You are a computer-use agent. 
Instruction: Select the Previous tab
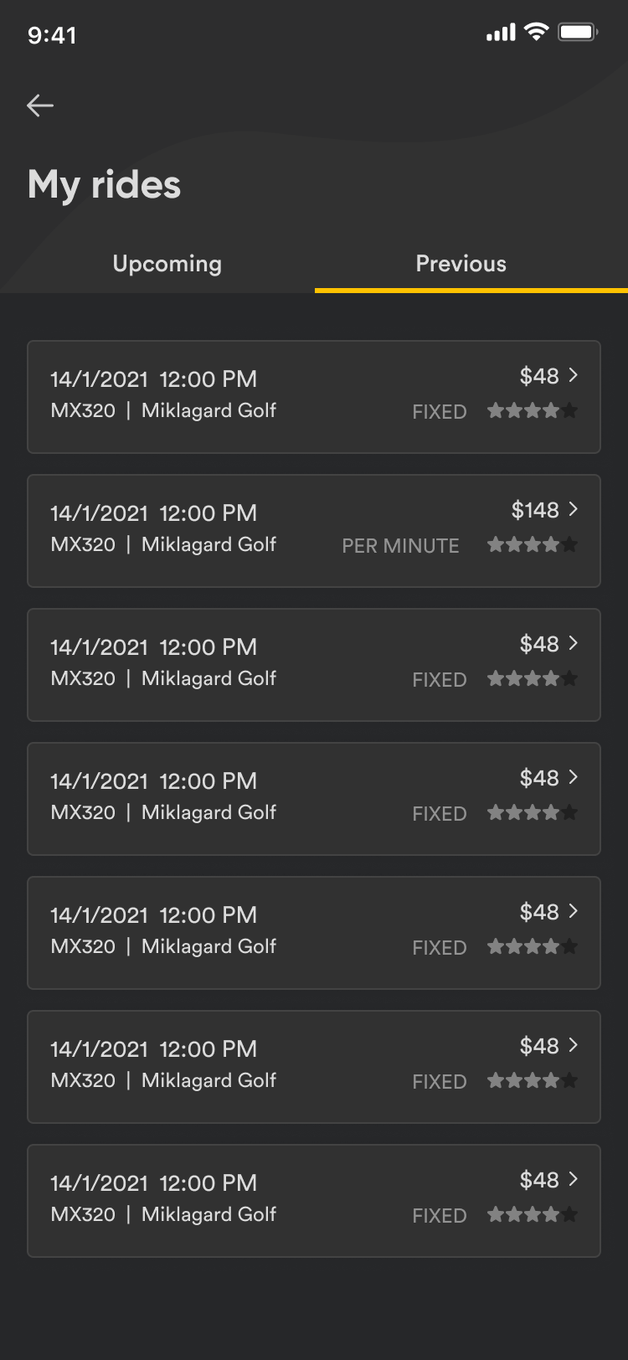[x=461, y=264]
